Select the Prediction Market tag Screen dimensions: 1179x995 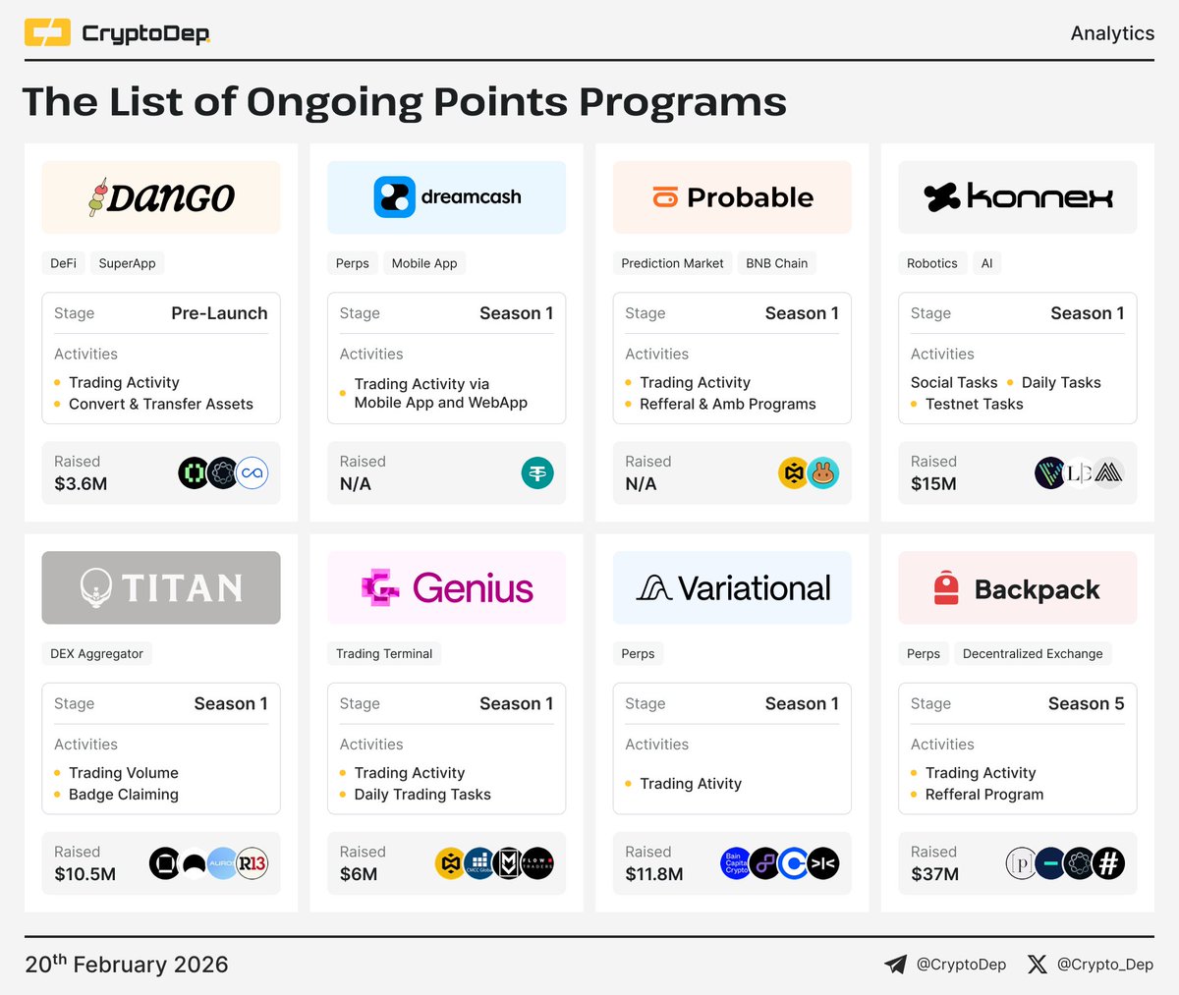(x=672, y=263)
